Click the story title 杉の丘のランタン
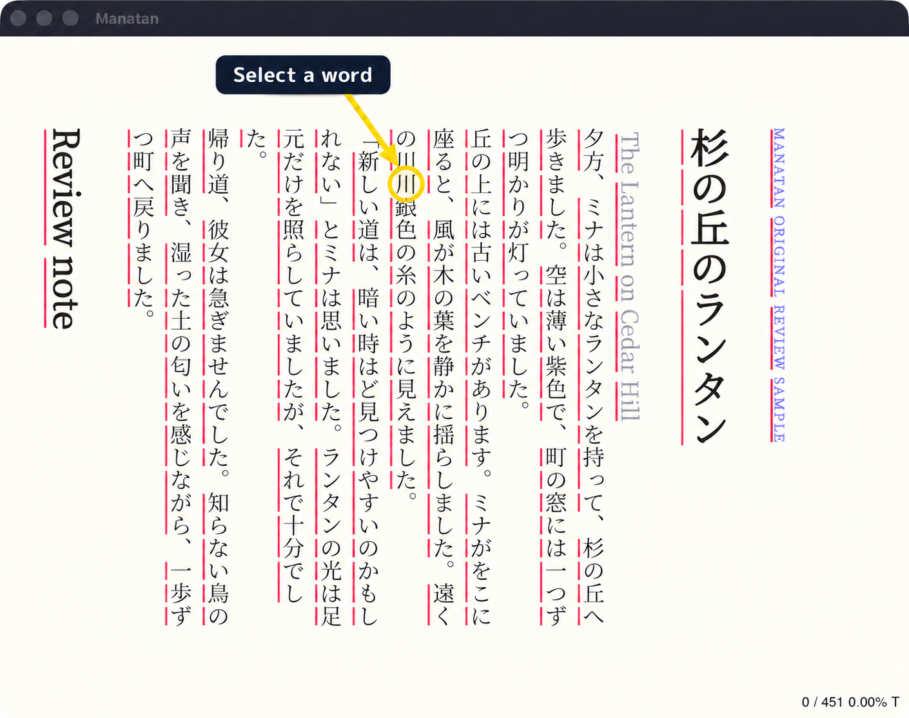This screenshot has height=718, width=909. [709, 287]
